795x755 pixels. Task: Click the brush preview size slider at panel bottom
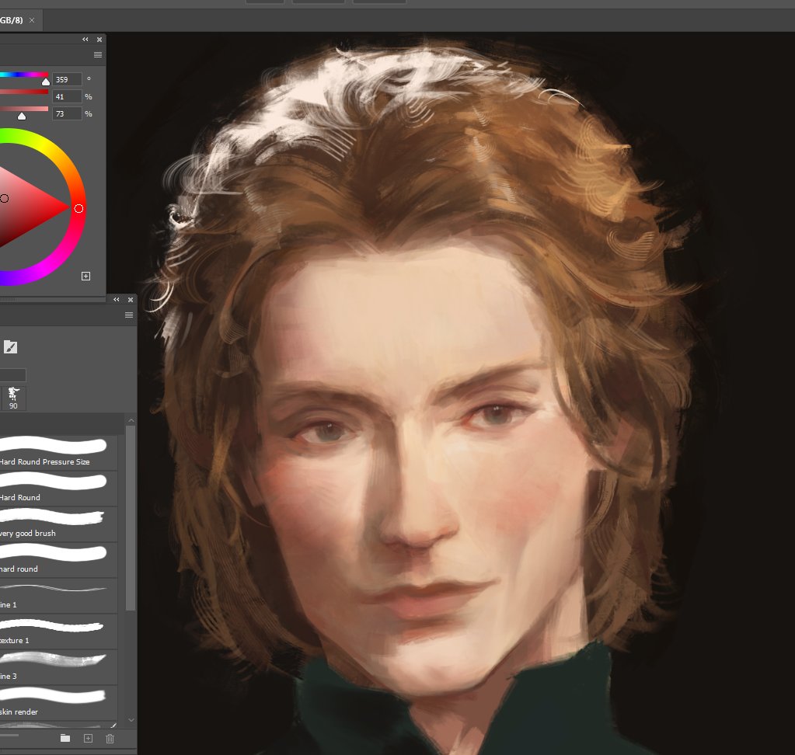[9, 735]
